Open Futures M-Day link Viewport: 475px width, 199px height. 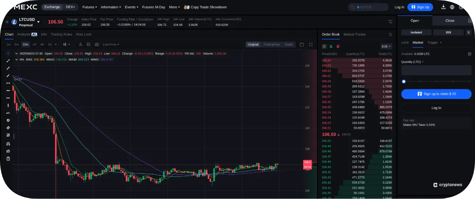click(x=154, y=7)
